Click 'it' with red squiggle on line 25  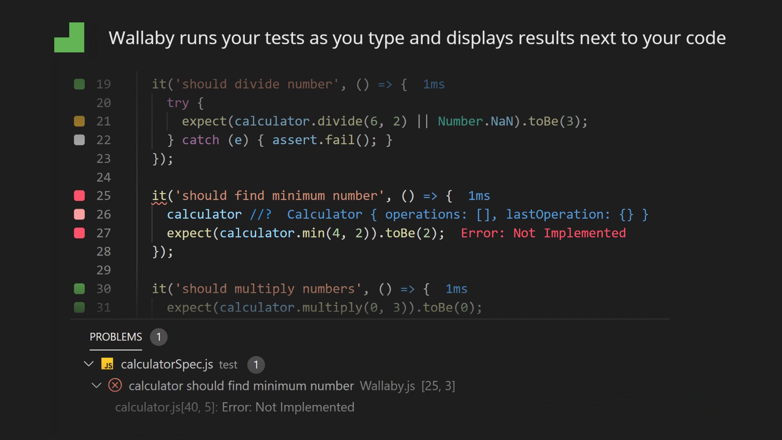tap(159, 196)
